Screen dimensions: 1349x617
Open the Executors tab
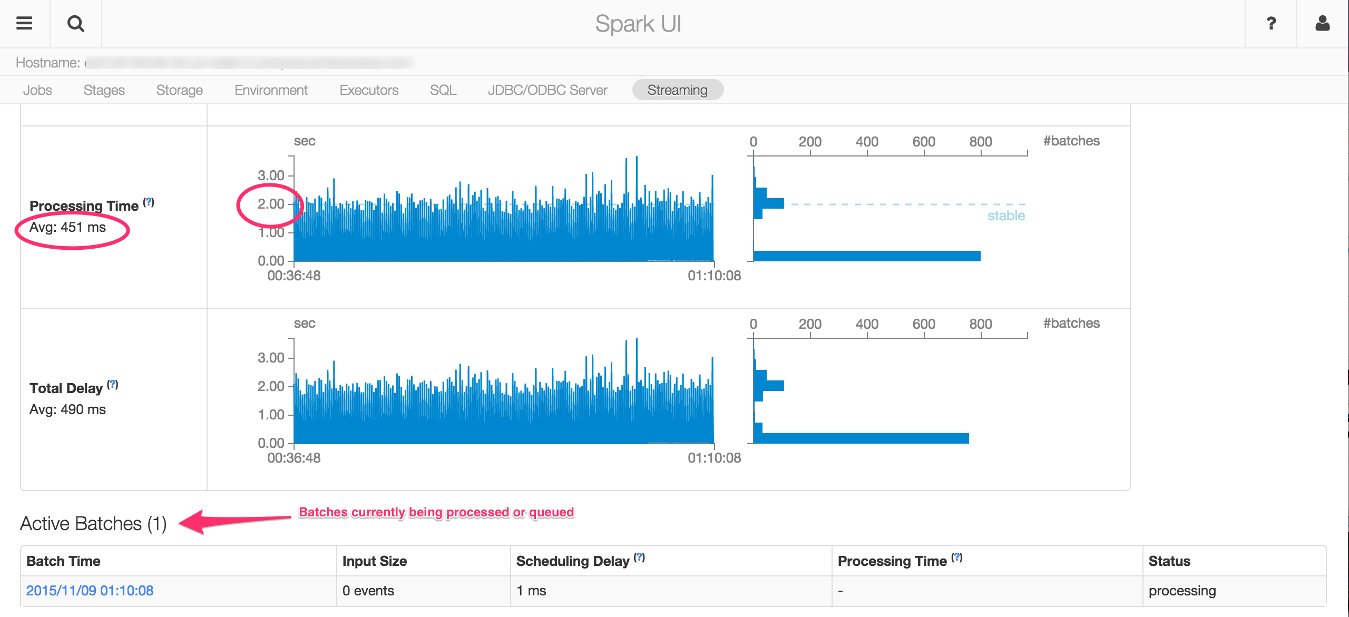tap(369, 90)
